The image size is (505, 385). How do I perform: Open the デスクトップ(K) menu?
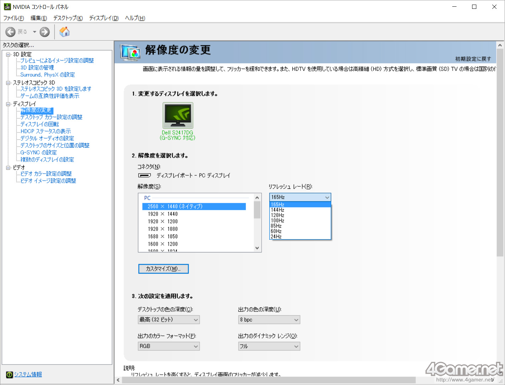(x=68, y=18)
